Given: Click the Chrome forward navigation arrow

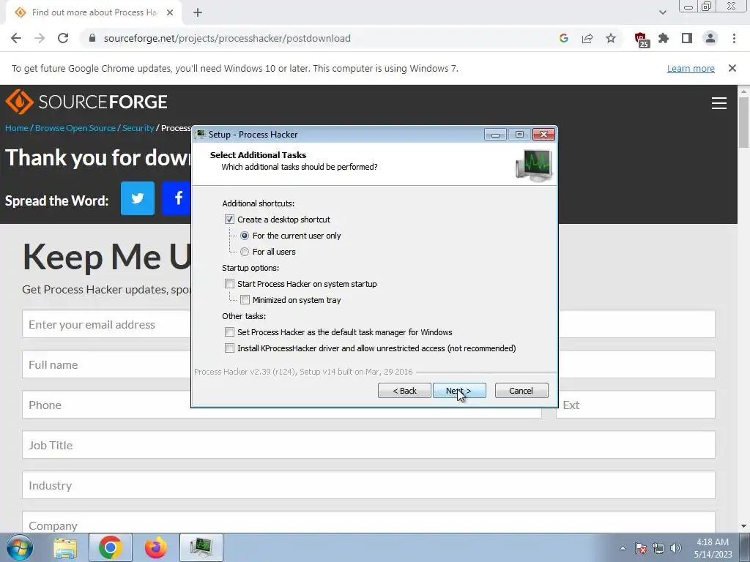Looking at the screenshot, I should tap(40, 38).
